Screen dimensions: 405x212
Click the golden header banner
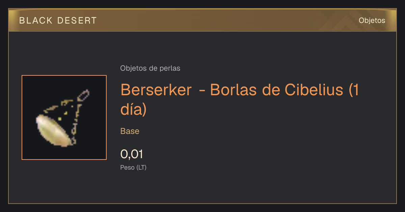click(x=202, y=20)
